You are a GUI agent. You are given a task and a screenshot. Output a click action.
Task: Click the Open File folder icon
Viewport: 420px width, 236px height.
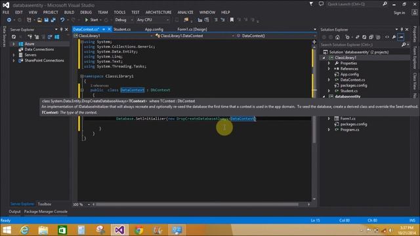pos(39,20)
